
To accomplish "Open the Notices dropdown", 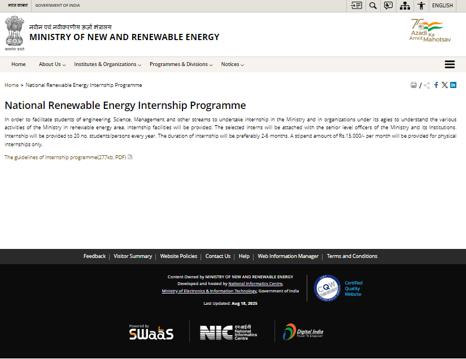I will tap(230, 64).
